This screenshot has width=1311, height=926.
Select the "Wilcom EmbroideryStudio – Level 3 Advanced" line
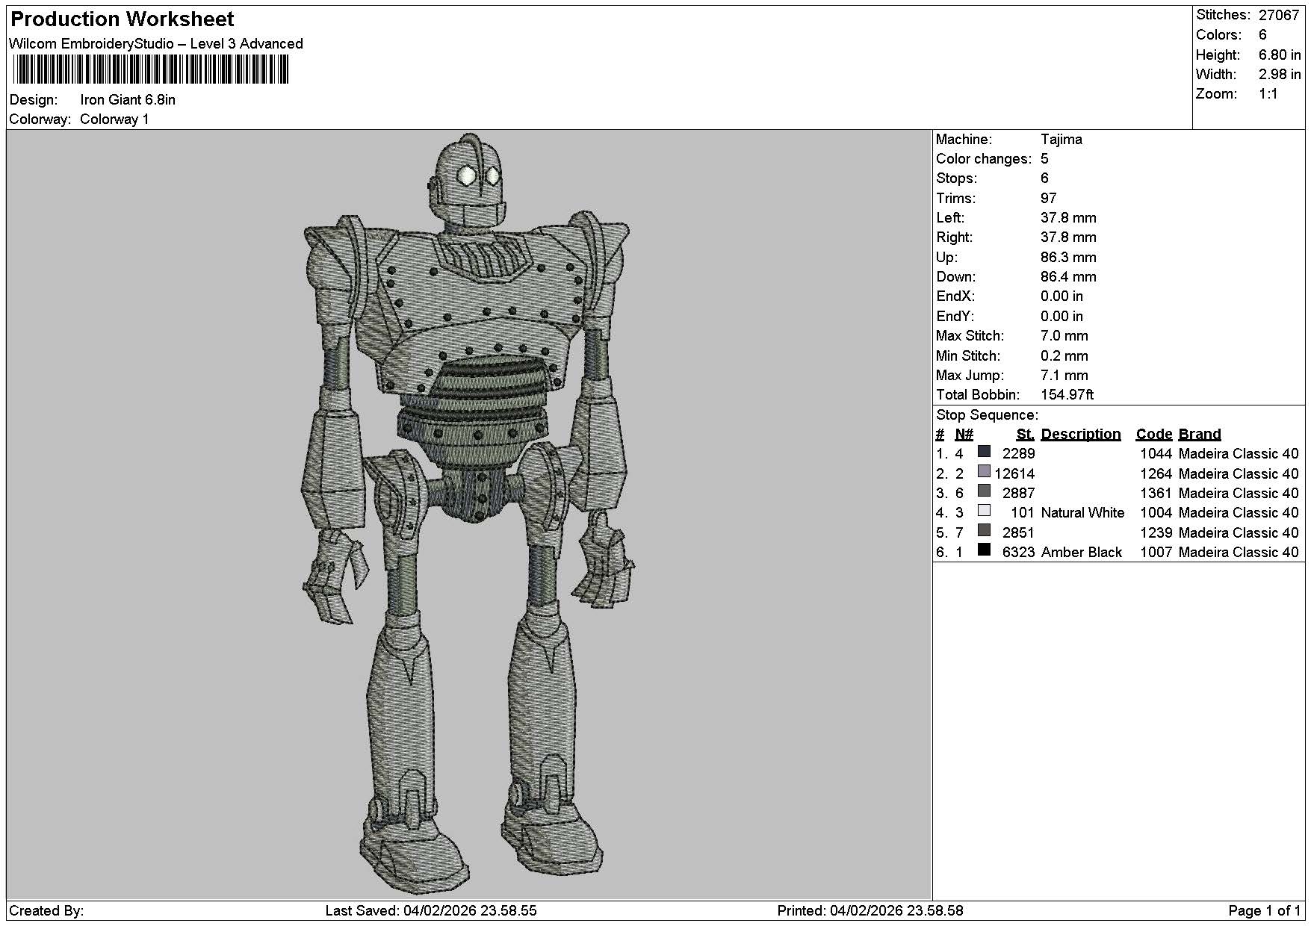pyautogui.click(x=156, y=44)
